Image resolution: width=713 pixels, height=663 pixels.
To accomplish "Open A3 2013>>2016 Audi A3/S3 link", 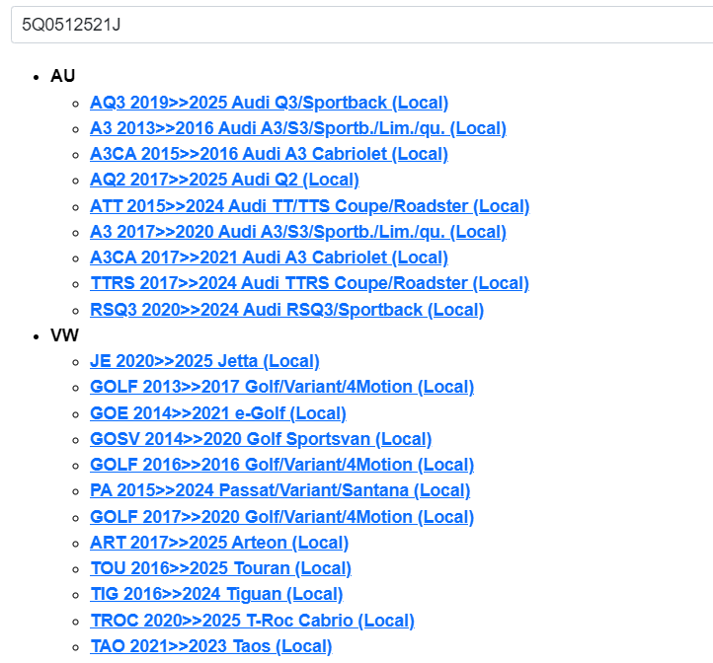I will coord(297,128).
